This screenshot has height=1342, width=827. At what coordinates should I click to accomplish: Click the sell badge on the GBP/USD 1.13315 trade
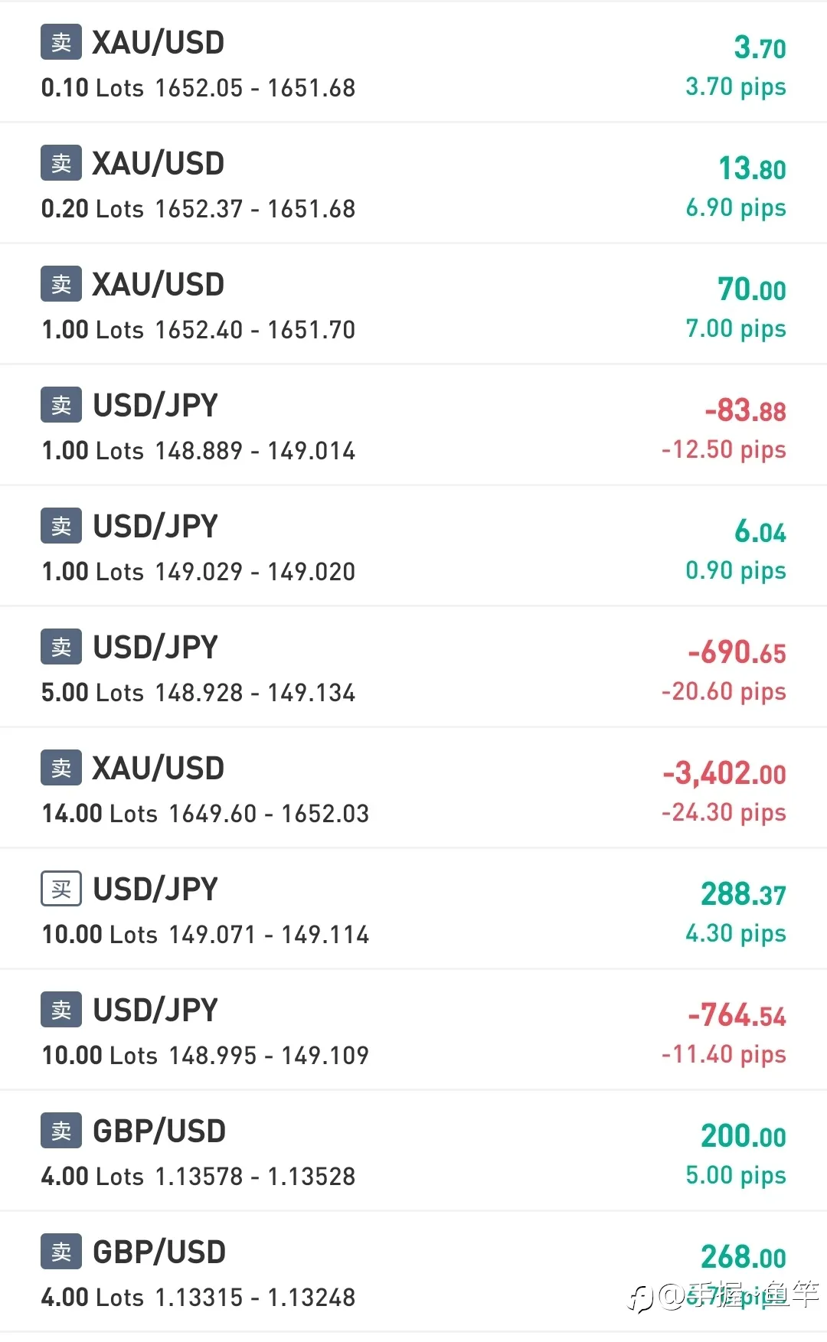point(61,1252)
